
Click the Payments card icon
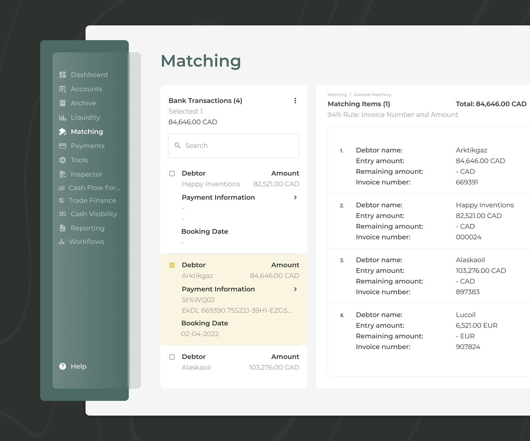pyautogui.click(x=63, y=146)
